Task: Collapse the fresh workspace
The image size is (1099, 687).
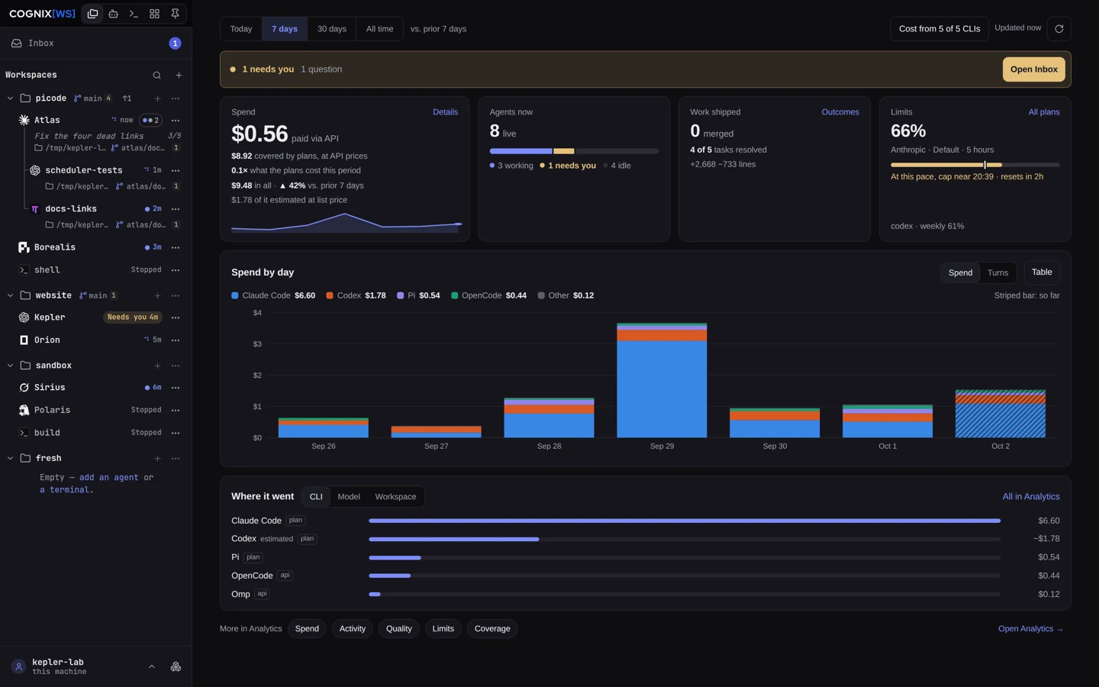Action: (x=10, y=458)
